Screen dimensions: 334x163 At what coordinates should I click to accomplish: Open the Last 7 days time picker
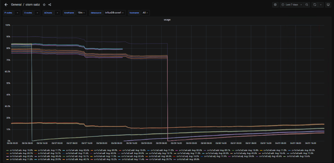(x=292, y=5)
